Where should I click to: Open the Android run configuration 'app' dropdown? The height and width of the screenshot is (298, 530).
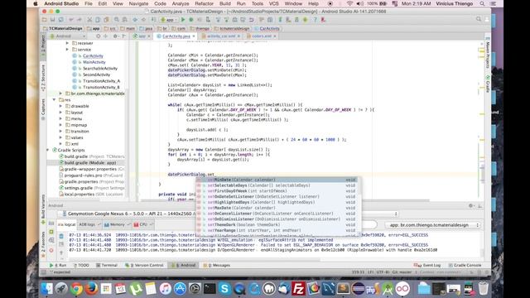point(168,20)
